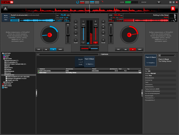
Task: Expand the Local Music tree node
Action: [x=2, y=53]
